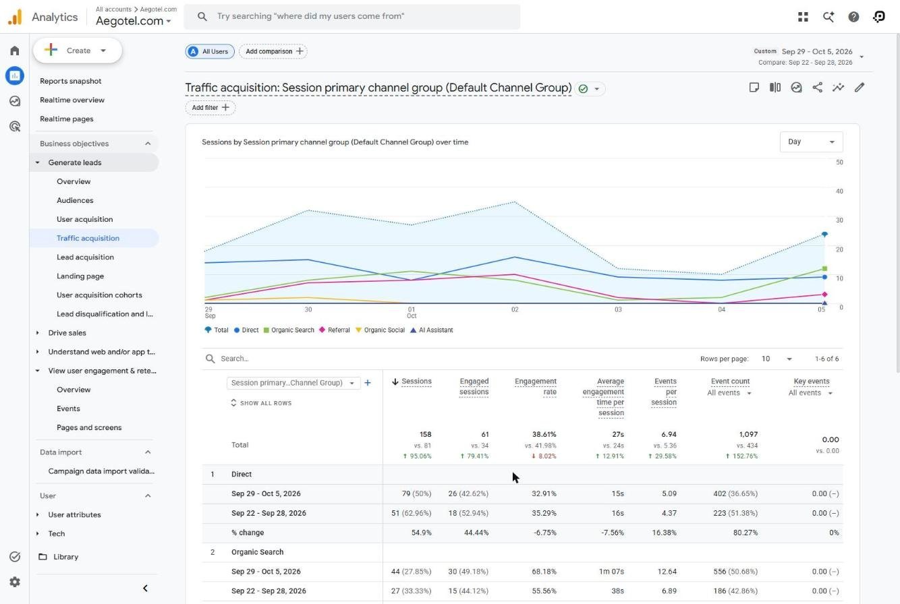The image size is (900, 604).
Task: Open the Insights icon in report toolbar
Action: click(x=838, y=88)
